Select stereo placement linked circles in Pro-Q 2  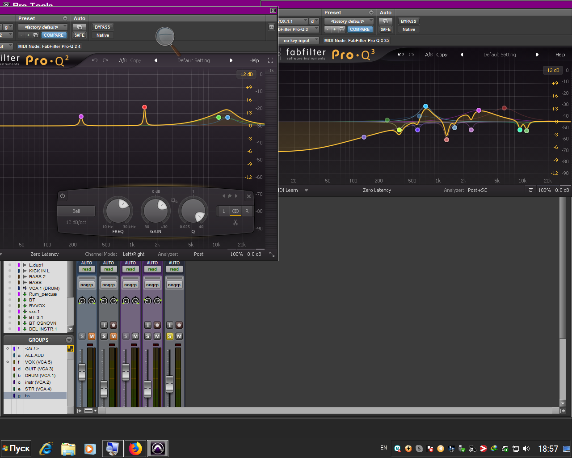pos(236,211)
